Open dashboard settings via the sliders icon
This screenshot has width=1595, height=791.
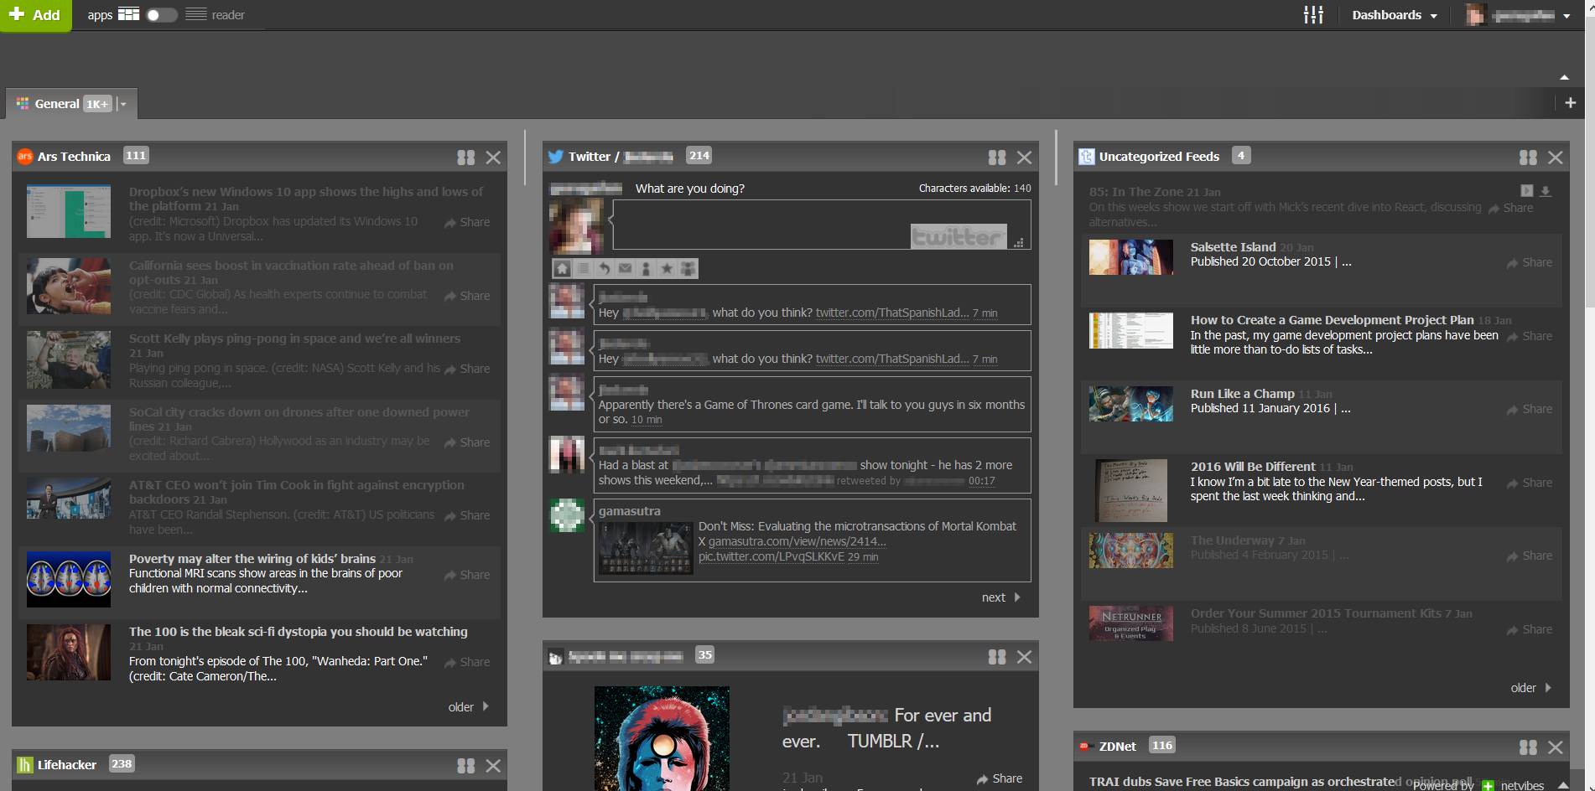point(1312,14)
